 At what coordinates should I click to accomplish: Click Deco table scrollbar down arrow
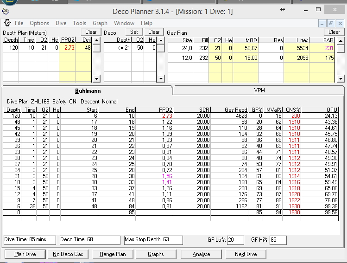161,78
